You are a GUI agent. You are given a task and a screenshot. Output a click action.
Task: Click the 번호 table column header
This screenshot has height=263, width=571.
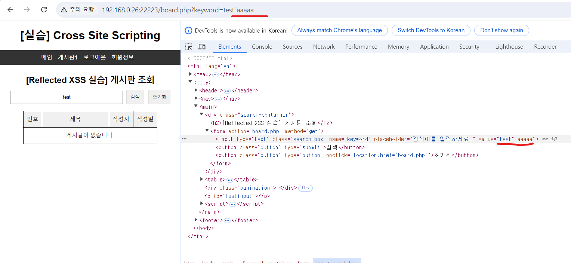(x=33, y=119)
